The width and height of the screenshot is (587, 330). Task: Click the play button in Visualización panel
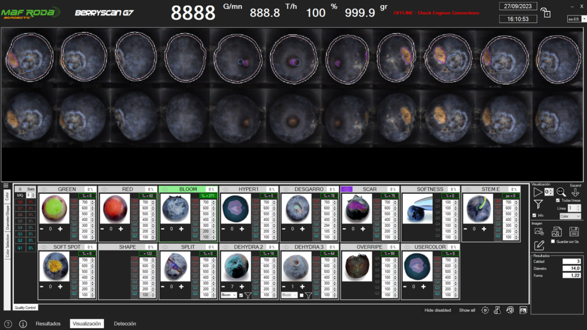tap(538, 192)
